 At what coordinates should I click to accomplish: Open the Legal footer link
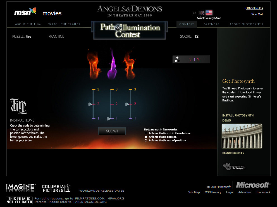230,192
